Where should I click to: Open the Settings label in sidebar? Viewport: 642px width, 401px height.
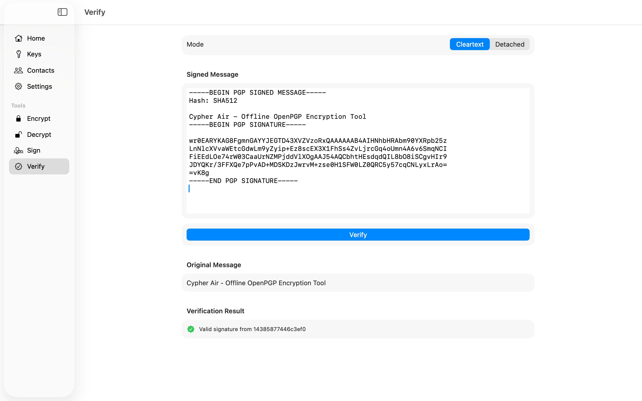click(40, 86)
